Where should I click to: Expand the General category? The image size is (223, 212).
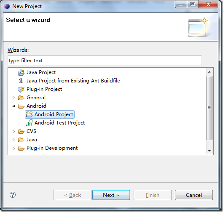[x=13, y=98]
